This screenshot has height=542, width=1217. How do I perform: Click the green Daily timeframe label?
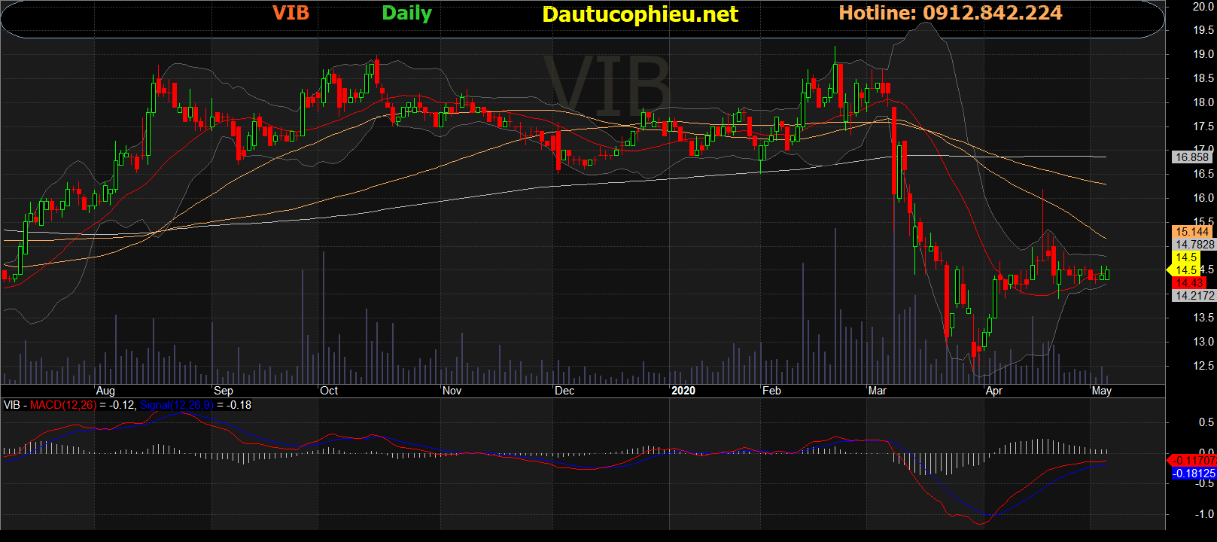tap(406, 14)
